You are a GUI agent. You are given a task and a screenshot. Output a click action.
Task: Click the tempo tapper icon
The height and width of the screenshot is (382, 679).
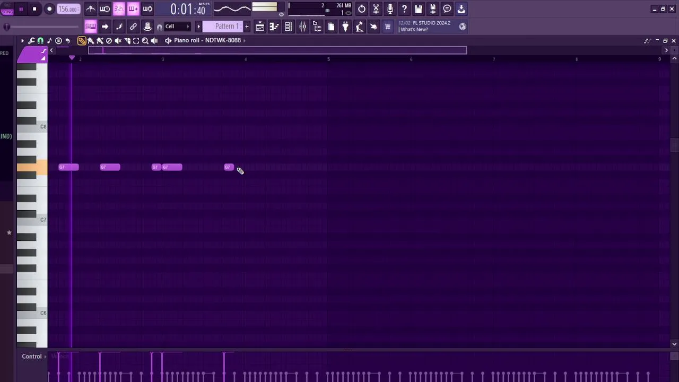[360, 27]
